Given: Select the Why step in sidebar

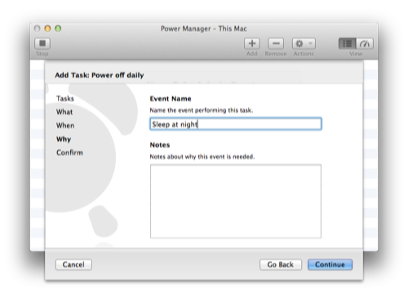Looking at the screenshot, I should [x=64, y=140].
